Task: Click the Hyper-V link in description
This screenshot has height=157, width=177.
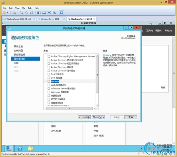Action: [107, 55]
